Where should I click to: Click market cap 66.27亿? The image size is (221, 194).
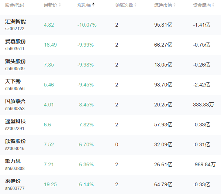(x=163, y=45)
